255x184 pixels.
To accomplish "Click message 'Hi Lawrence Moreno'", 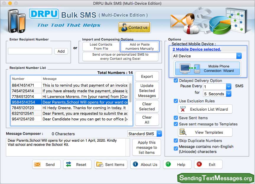I will pyautogui.click(x=85, y=96).
